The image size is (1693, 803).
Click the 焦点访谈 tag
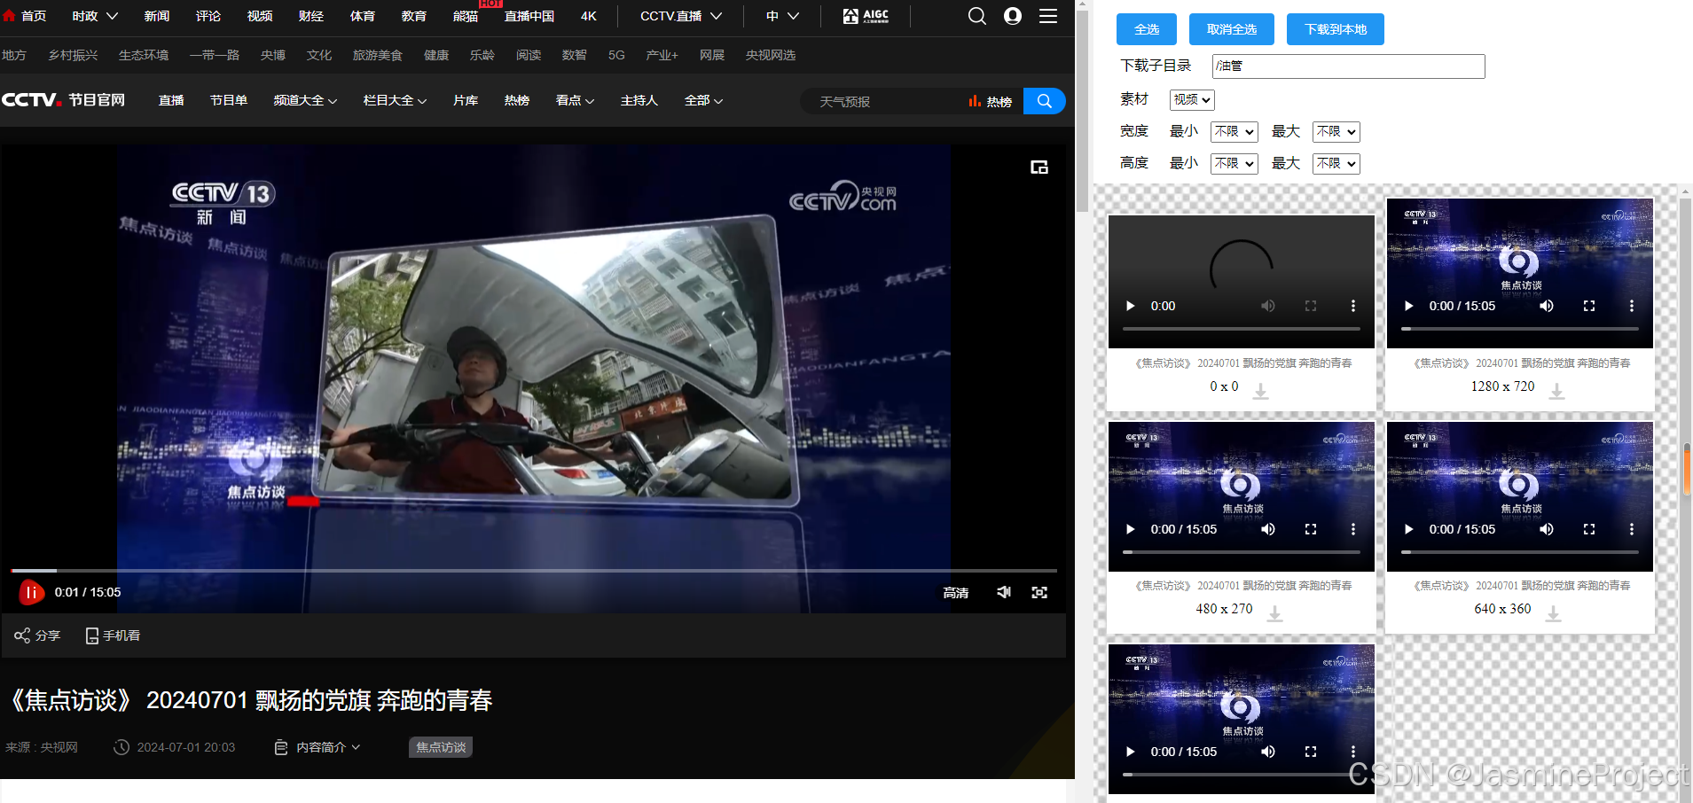pyautogui.click(x=441, y=747)
